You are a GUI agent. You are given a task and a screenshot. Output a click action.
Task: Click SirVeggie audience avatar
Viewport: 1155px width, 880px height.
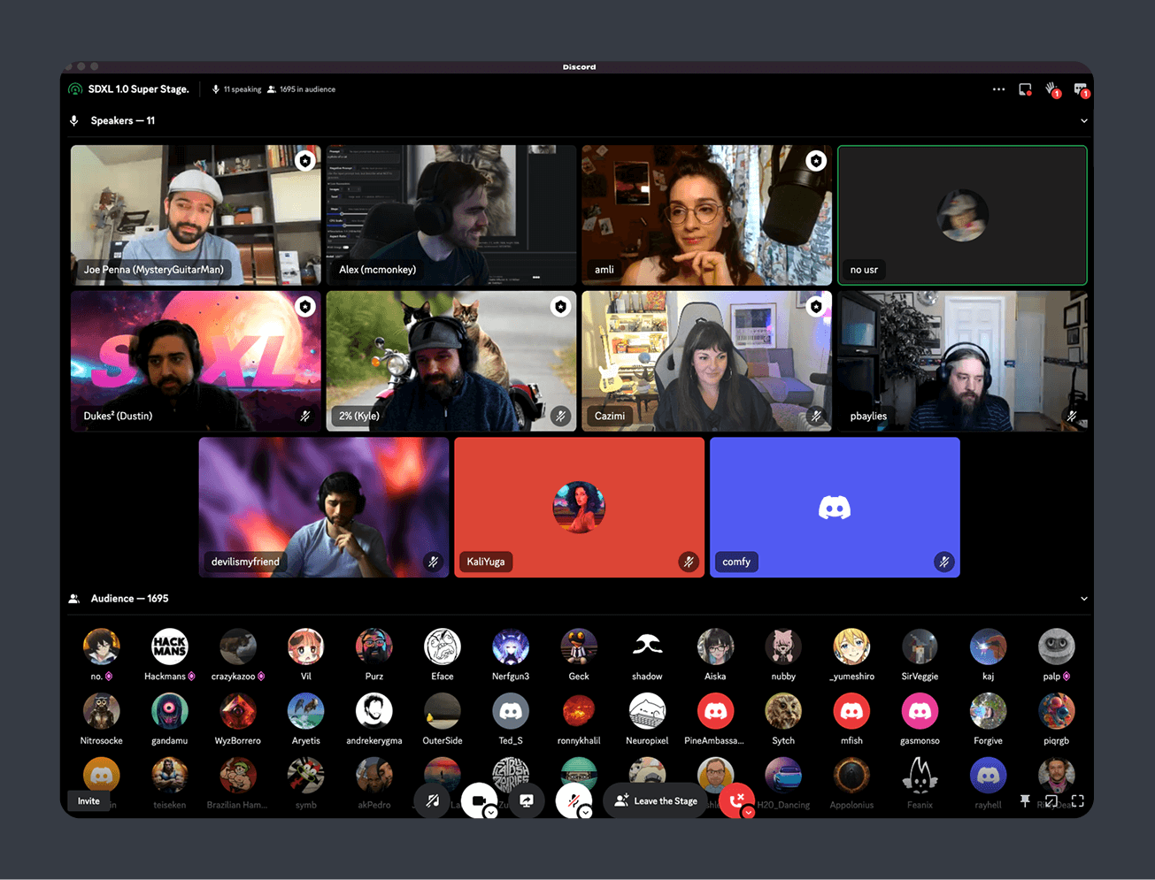tap(920, 647)
